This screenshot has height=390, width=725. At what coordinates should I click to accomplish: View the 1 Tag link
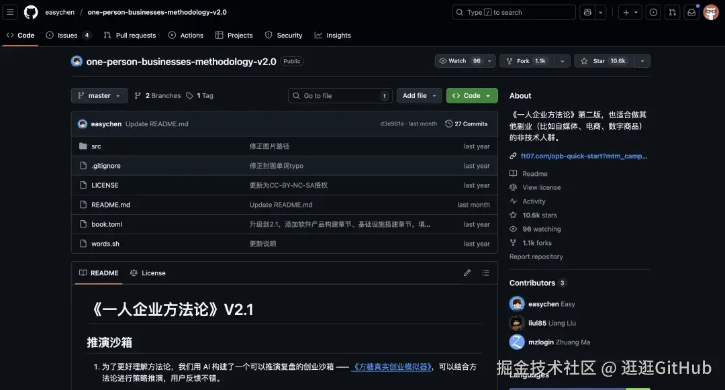point(200,95)
